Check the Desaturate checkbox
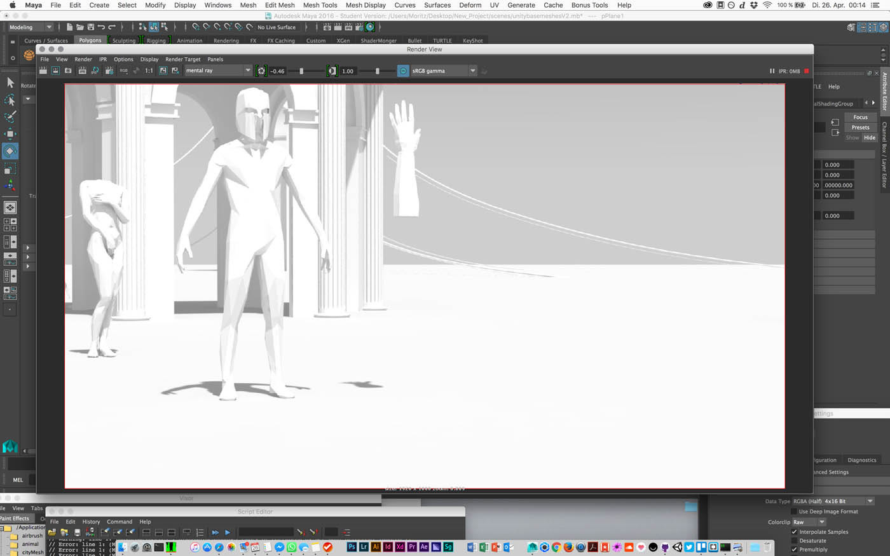 tap(794, 541)
